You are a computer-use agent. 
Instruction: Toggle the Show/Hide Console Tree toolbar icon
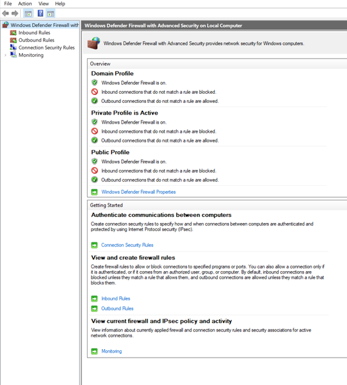click(x=28, y=13)
